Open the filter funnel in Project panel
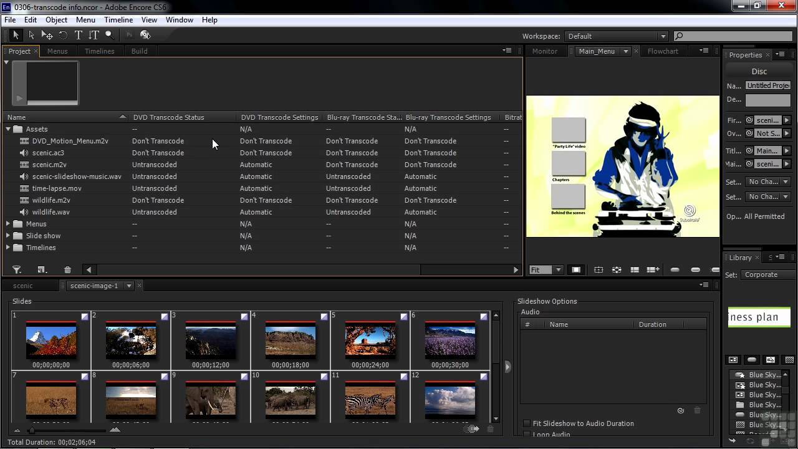798x449 pixels. click(17, 270)
